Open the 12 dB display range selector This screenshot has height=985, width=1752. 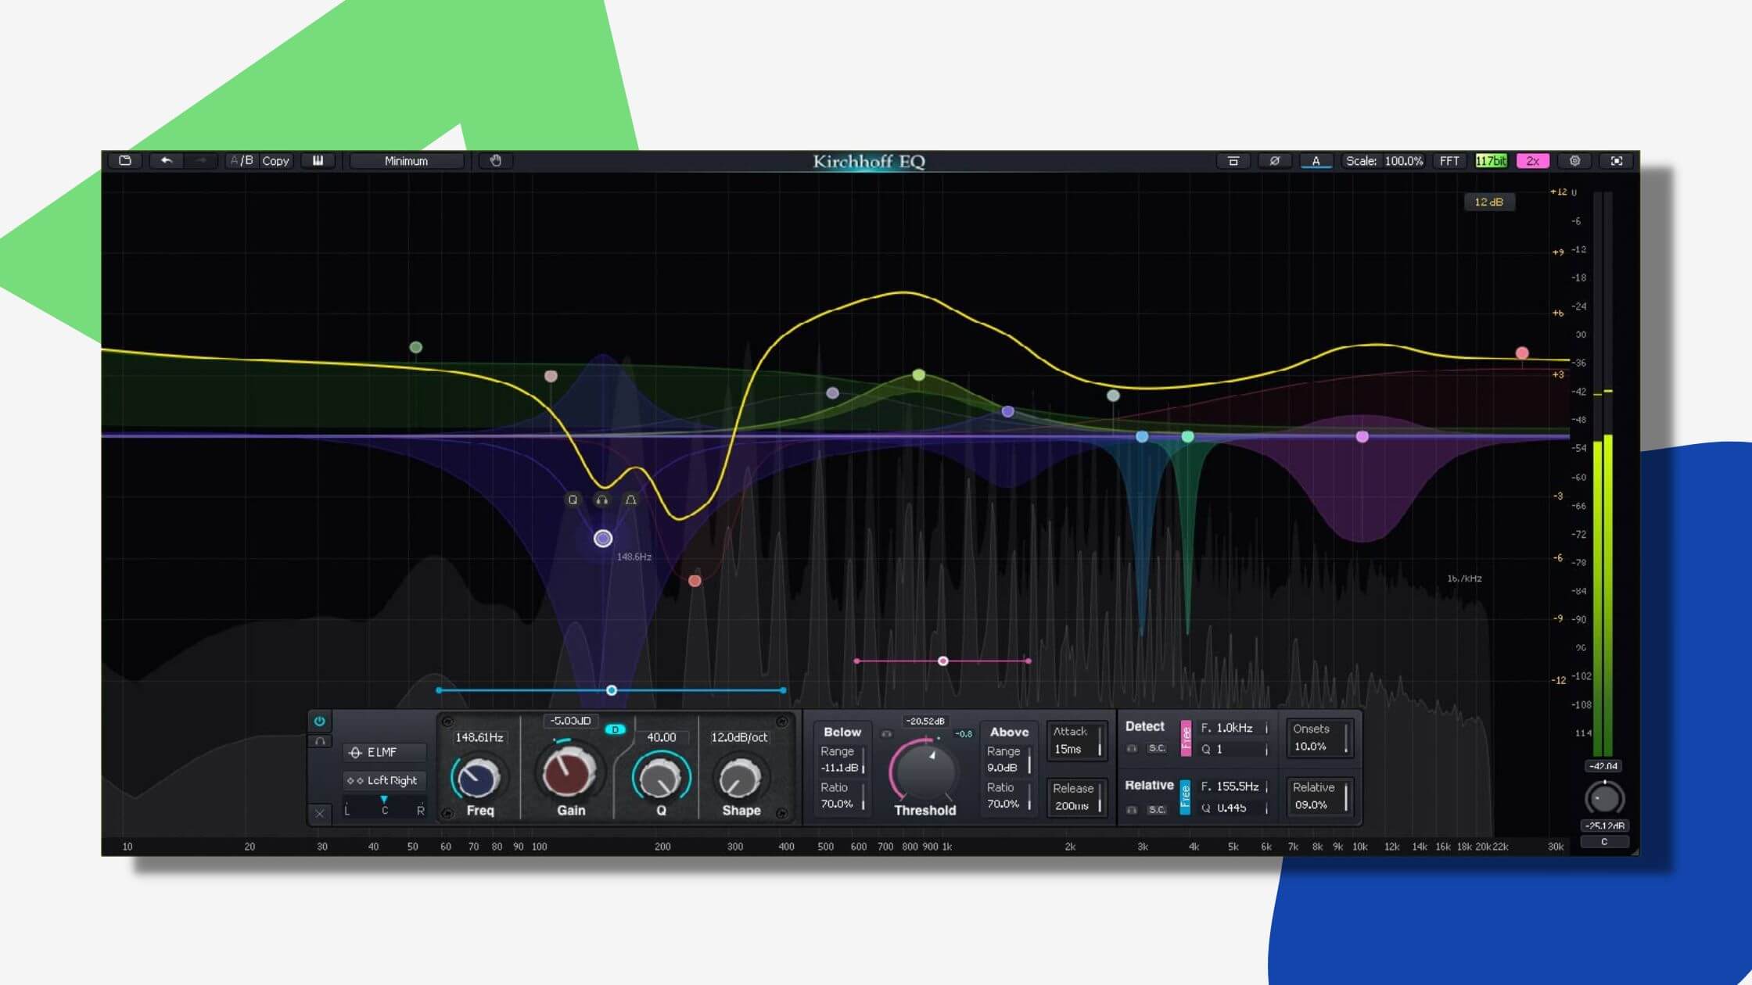point(1488,202)
